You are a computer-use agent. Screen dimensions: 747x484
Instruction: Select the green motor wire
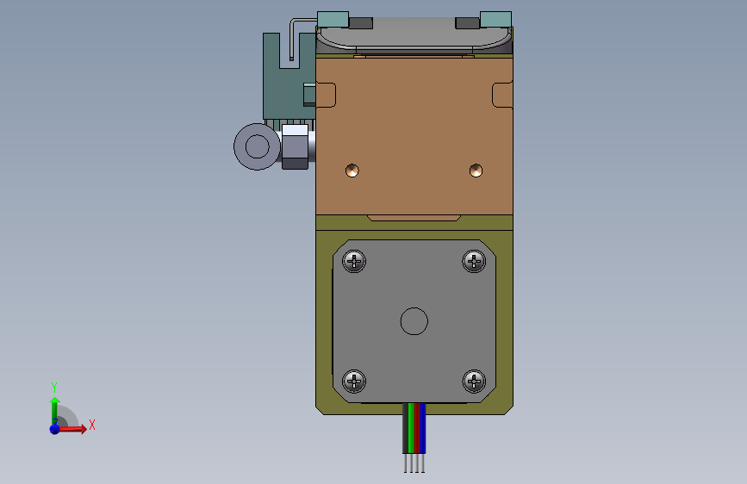pyautogui.click(x=411, y=428)
